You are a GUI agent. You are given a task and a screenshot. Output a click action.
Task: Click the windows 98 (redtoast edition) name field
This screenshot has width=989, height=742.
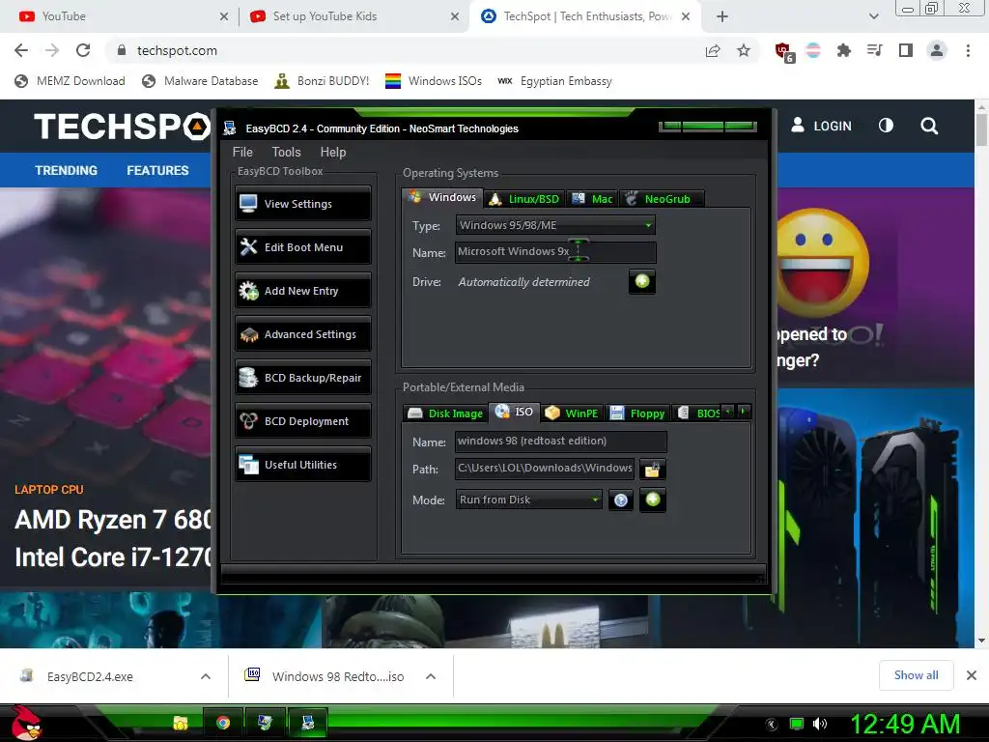tap(560, 441)
